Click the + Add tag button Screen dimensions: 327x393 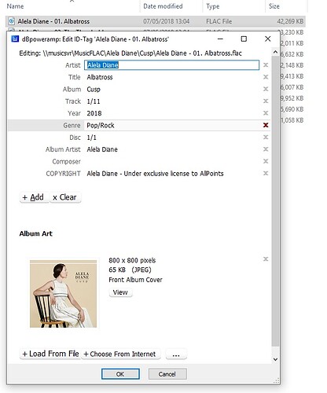34,197
